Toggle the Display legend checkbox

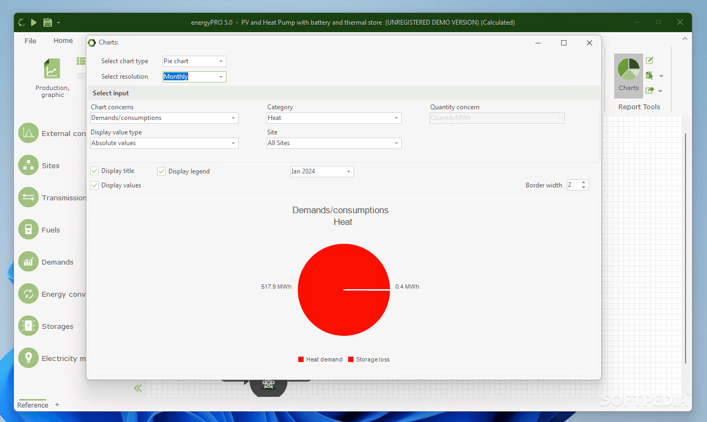coord(161,171)
